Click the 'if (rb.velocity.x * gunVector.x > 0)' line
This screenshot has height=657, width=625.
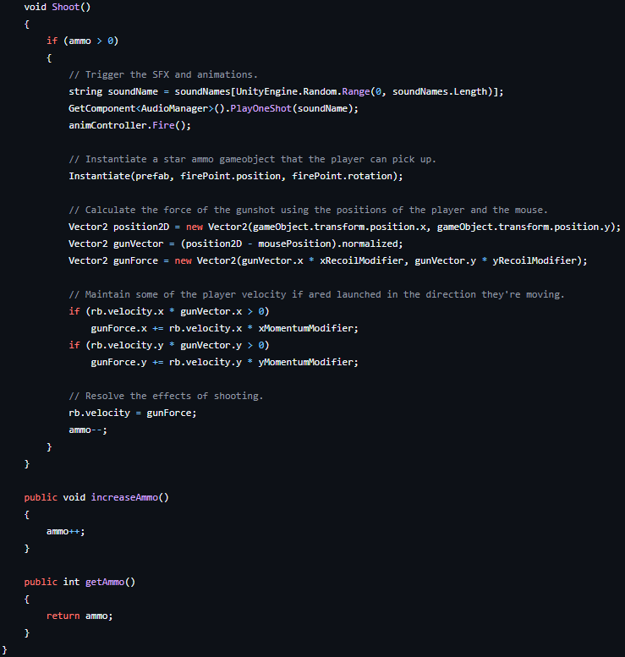[169, 311]
